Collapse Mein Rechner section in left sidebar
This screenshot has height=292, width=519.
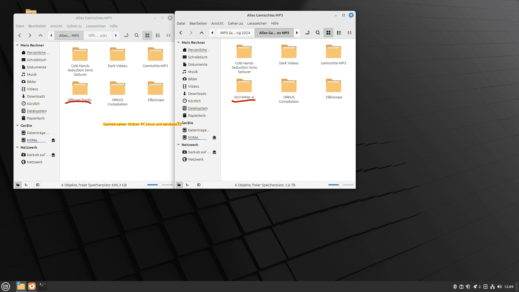pyautogui.click(x=17, y=45)
